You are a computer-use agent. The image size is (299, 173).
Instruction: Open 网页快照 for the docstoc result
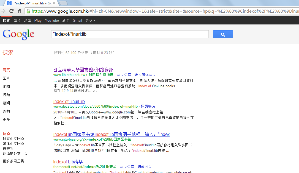148,106
